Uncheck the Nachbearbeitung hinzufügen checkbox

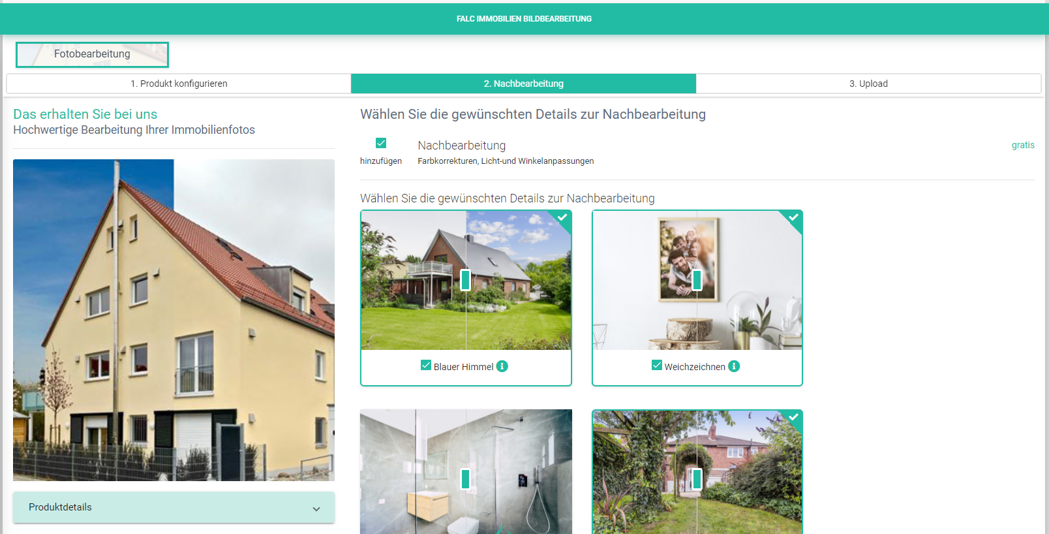(381, 143)
